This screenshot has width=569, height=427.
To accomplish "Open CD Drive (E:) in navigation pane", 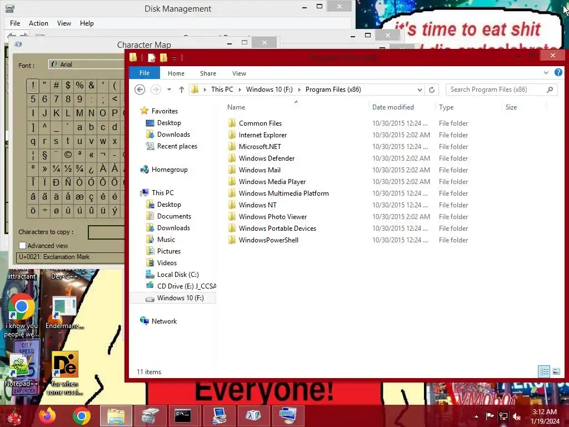I will click(187, 286).
